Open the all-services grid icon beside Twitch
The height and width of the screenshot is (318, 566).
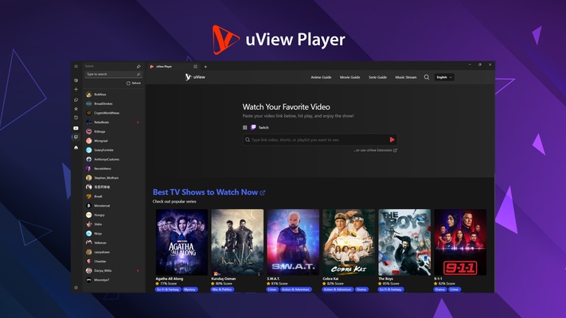244,128
